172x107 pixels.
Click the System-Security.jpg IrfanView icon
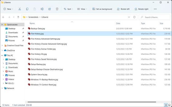coord(29,74)
